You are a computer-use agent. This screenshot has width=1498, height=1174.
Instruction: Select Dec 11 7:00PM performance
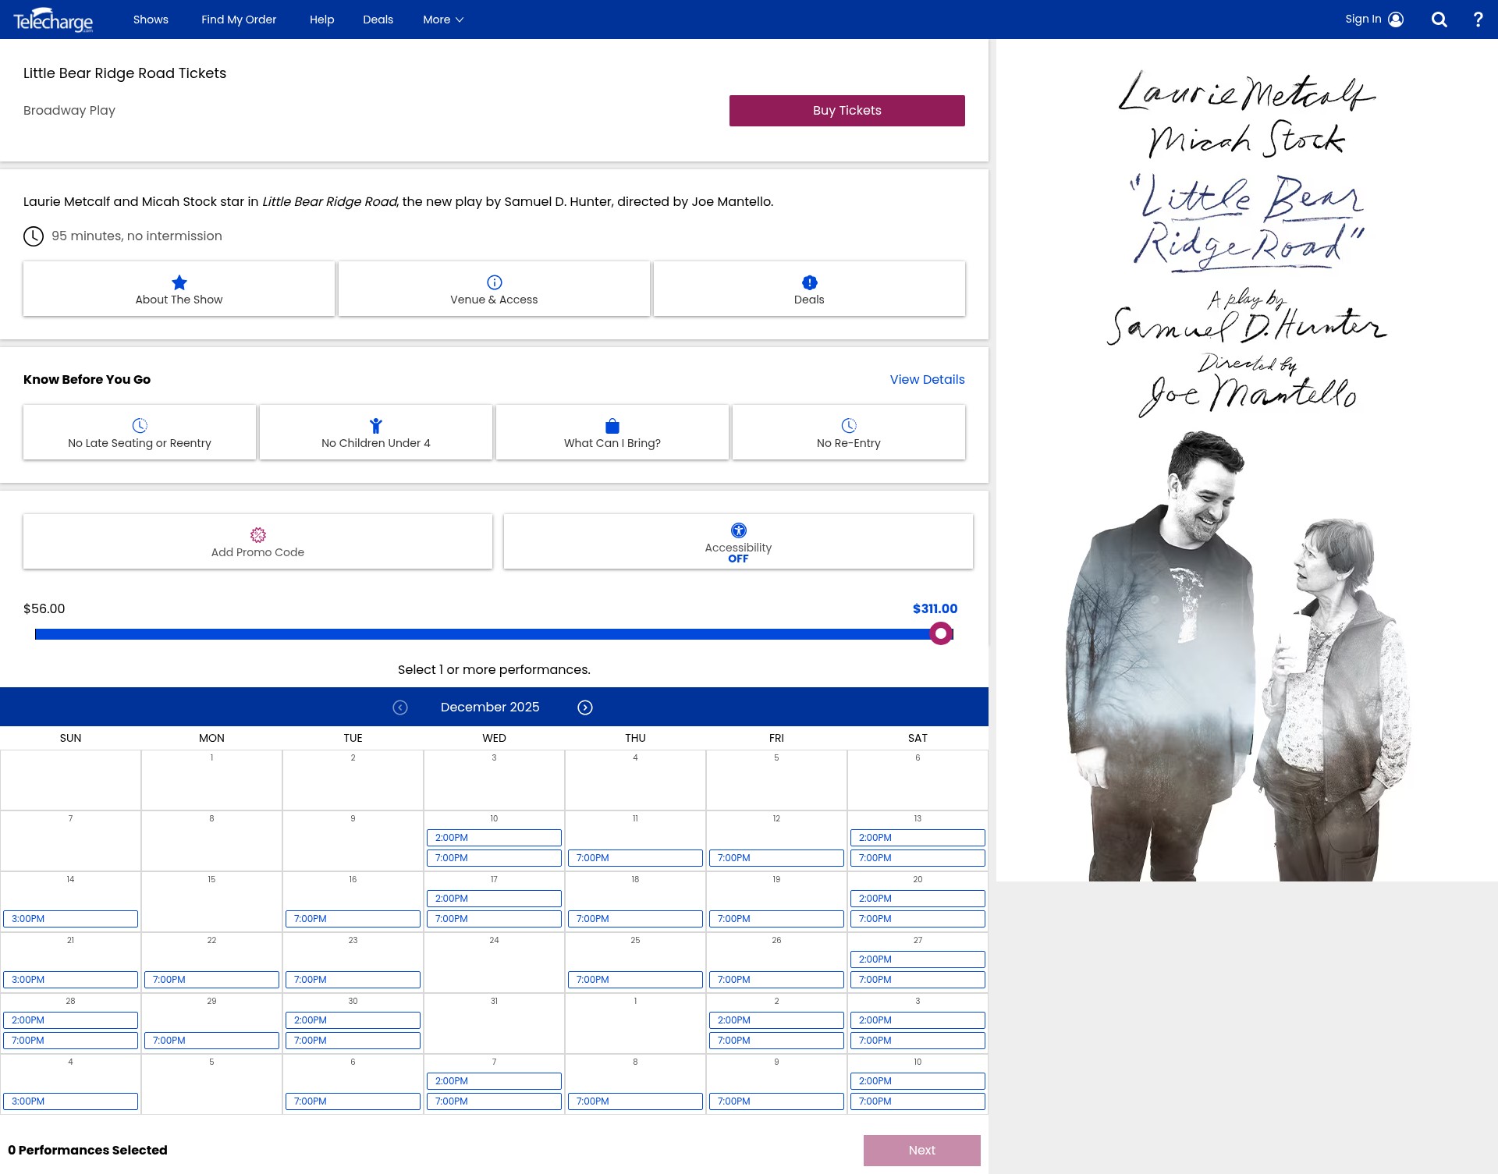[x=635, y=858]
